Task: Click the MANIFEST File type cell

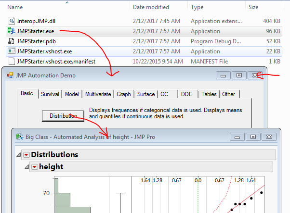Action: 210,62
